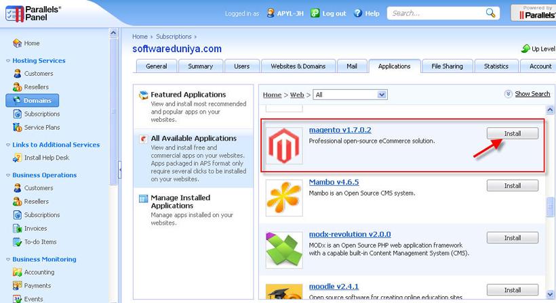Image resolution: width=556 pixels, height=303 pixels.
Task: Click application list scroll down arrow
Action: point(550,294)
